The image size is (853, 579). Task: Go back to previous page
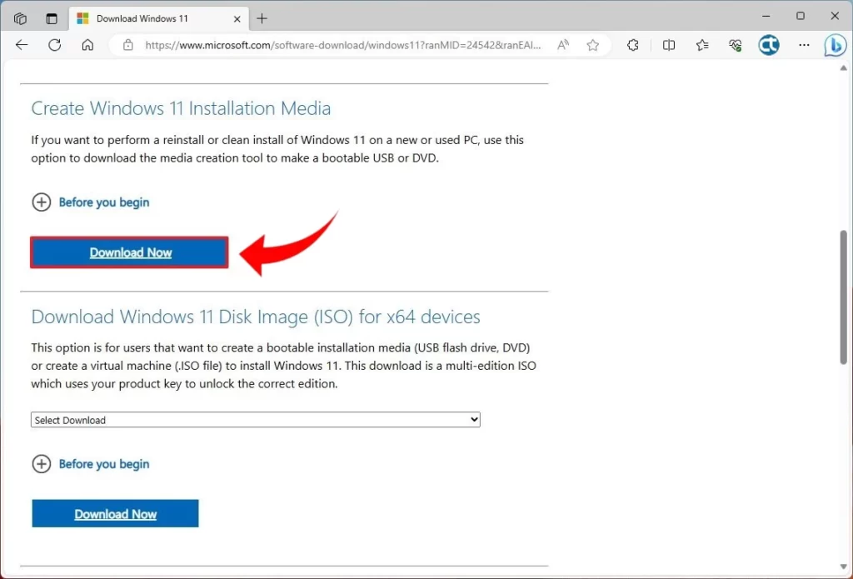point(22,45)
